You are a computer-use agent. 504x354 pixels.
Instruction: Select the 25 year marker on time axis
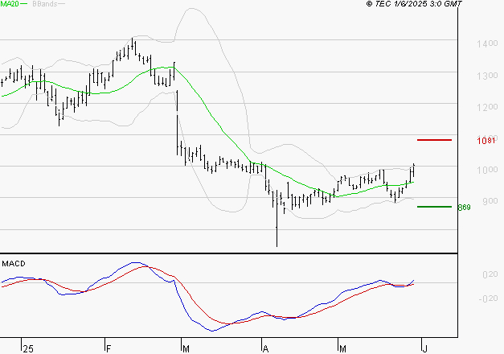[29, 348]
